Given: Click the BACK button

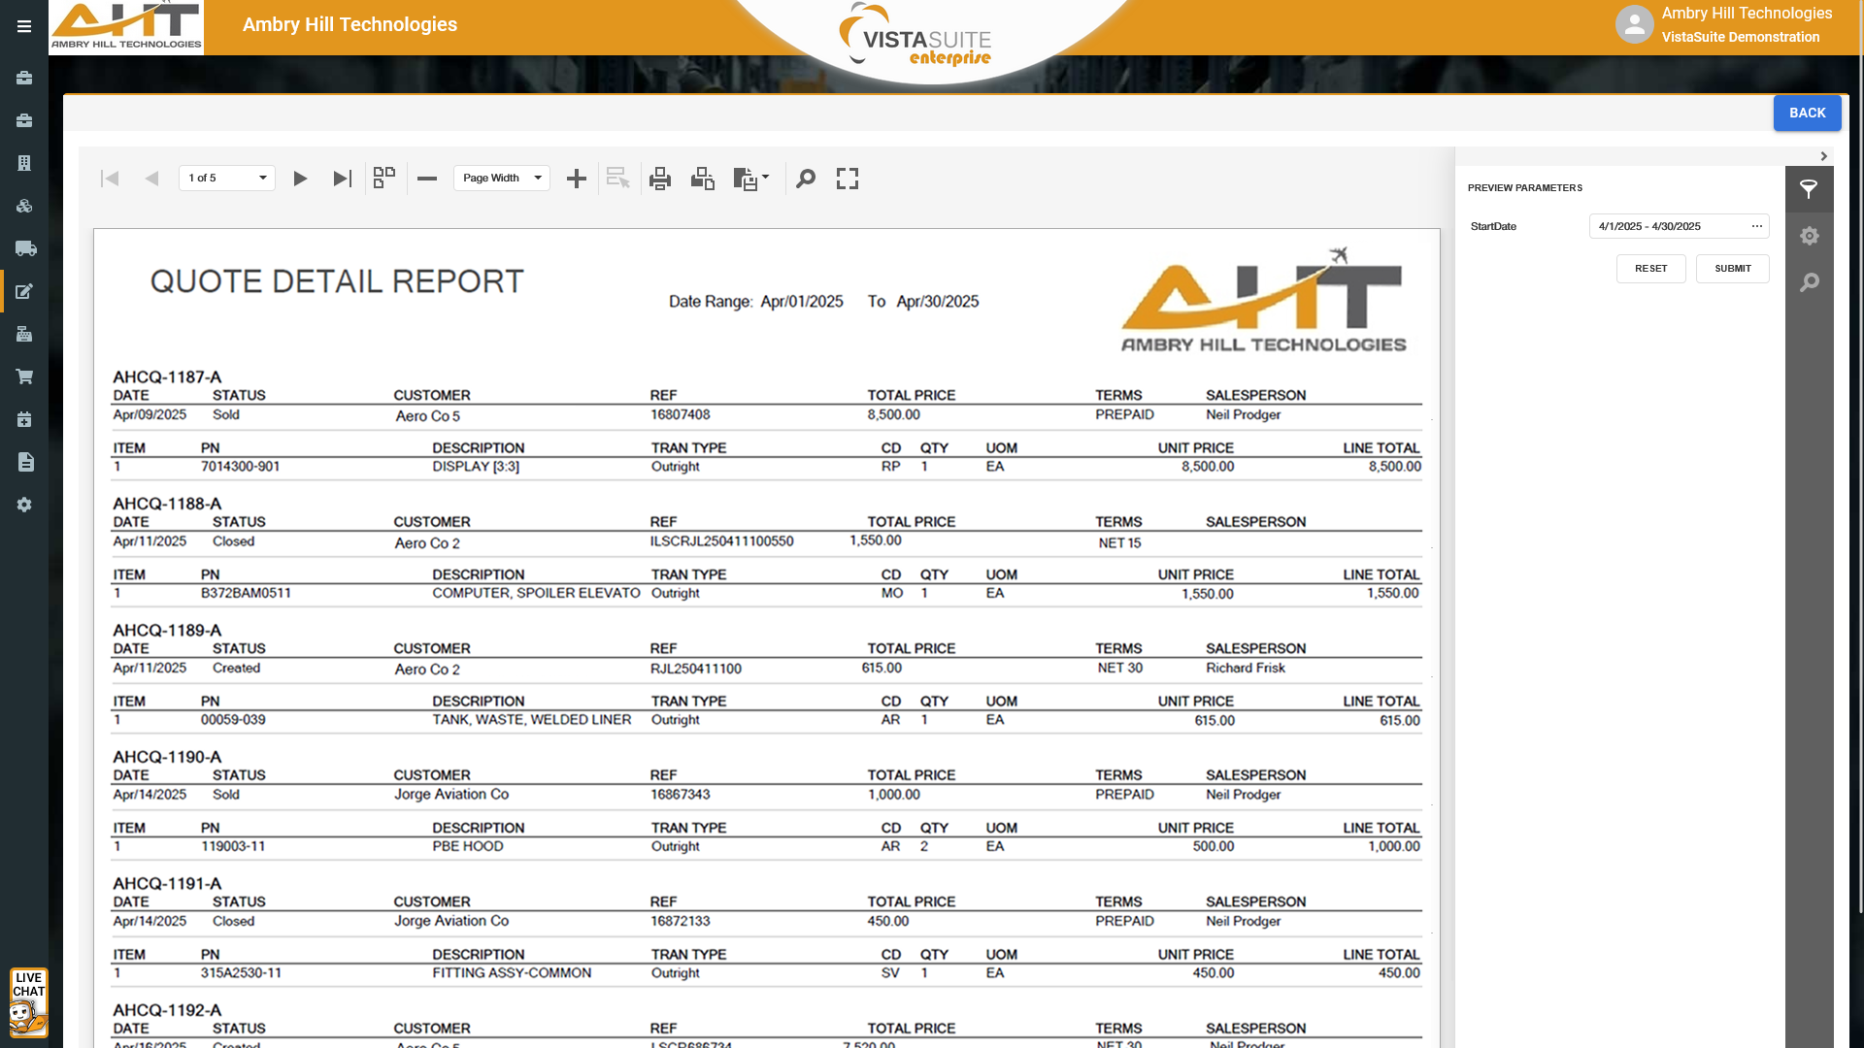Looking at the screenshot, I should 1807,114.
